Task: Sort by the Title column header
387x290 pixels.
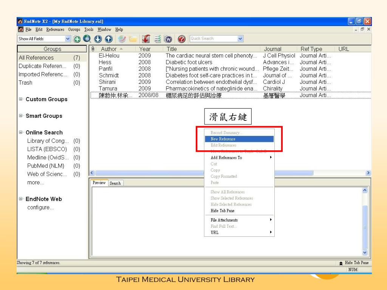Action: [x=212, y=49]
